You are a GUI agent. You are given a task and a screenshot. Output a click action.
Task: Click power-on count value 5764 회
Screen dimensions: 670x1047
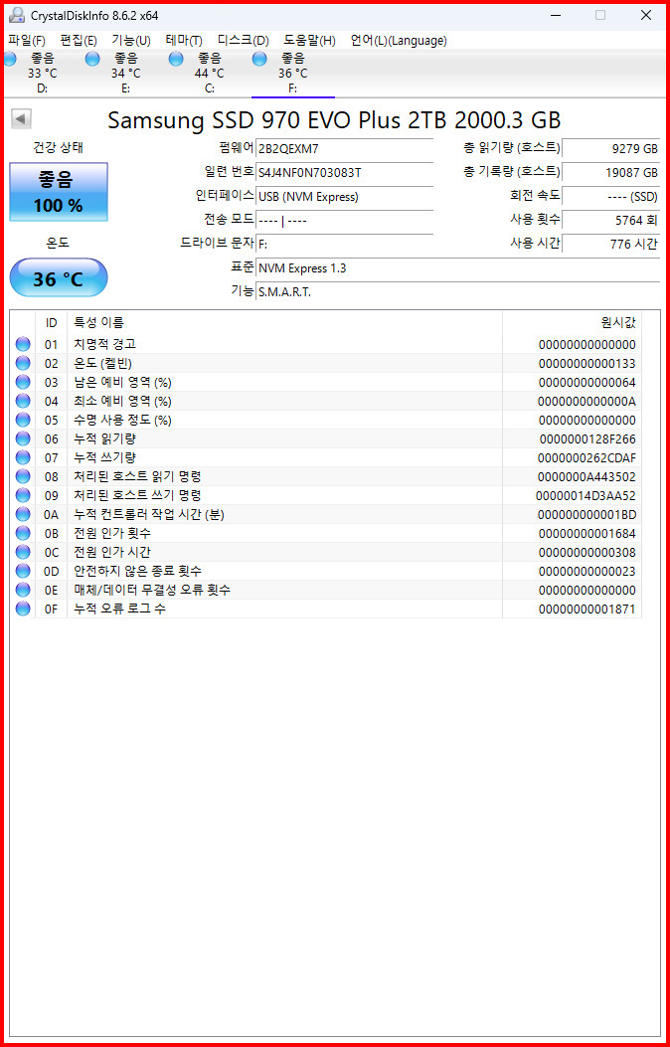611,221
